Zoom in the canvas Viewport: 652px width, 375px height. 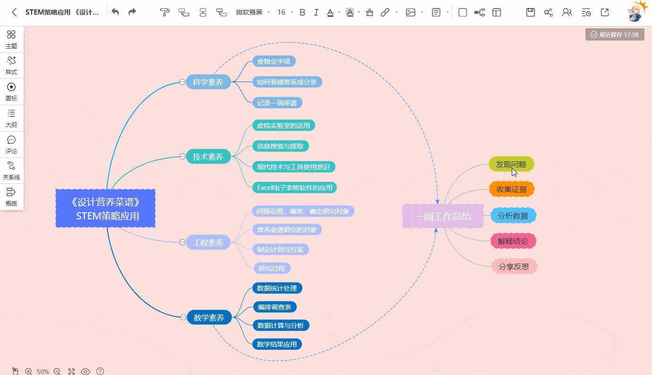click(x=29, y=371)
